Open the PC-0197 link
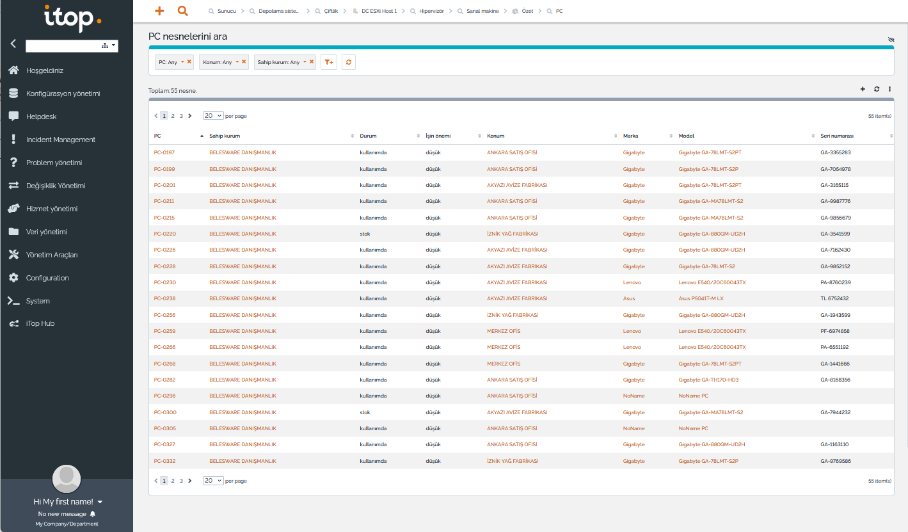Viewport: 908px width, 532px height. point(164,153)
